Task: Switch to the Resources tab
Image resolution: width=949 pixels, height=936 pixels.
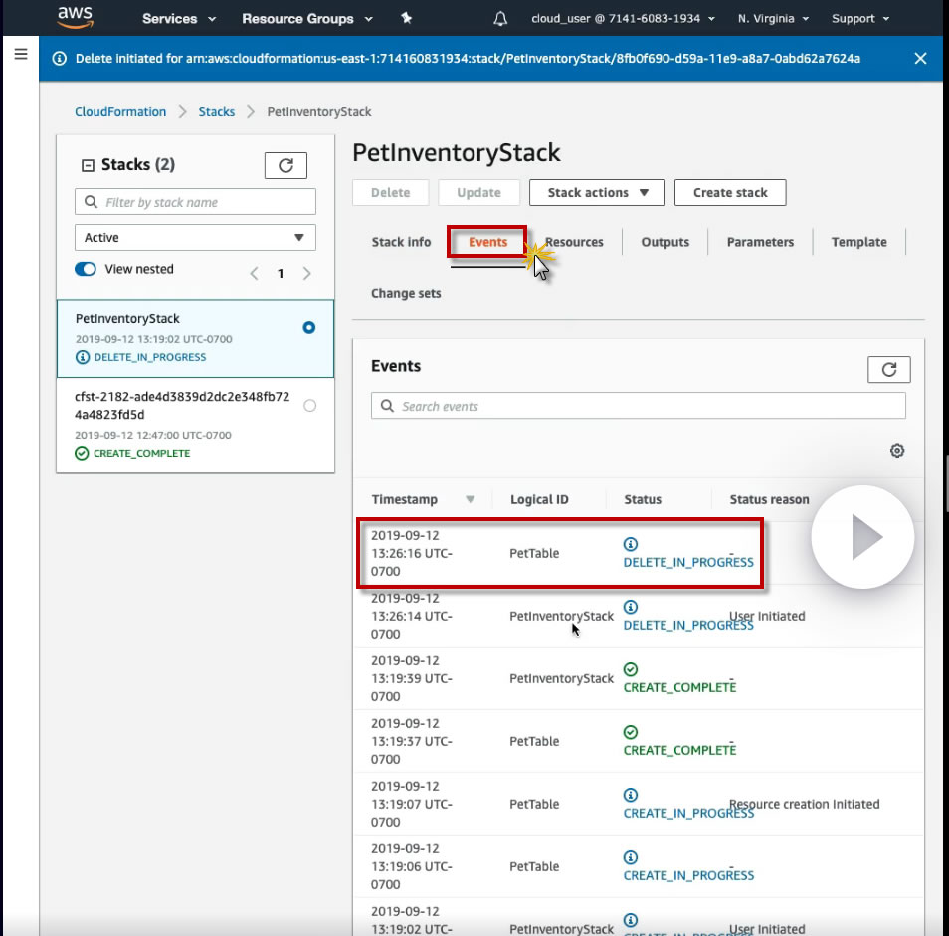Action: click(574, 242)
